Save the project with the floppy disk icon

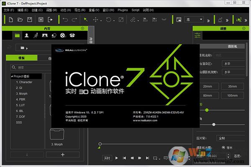(x=29, y=20)
